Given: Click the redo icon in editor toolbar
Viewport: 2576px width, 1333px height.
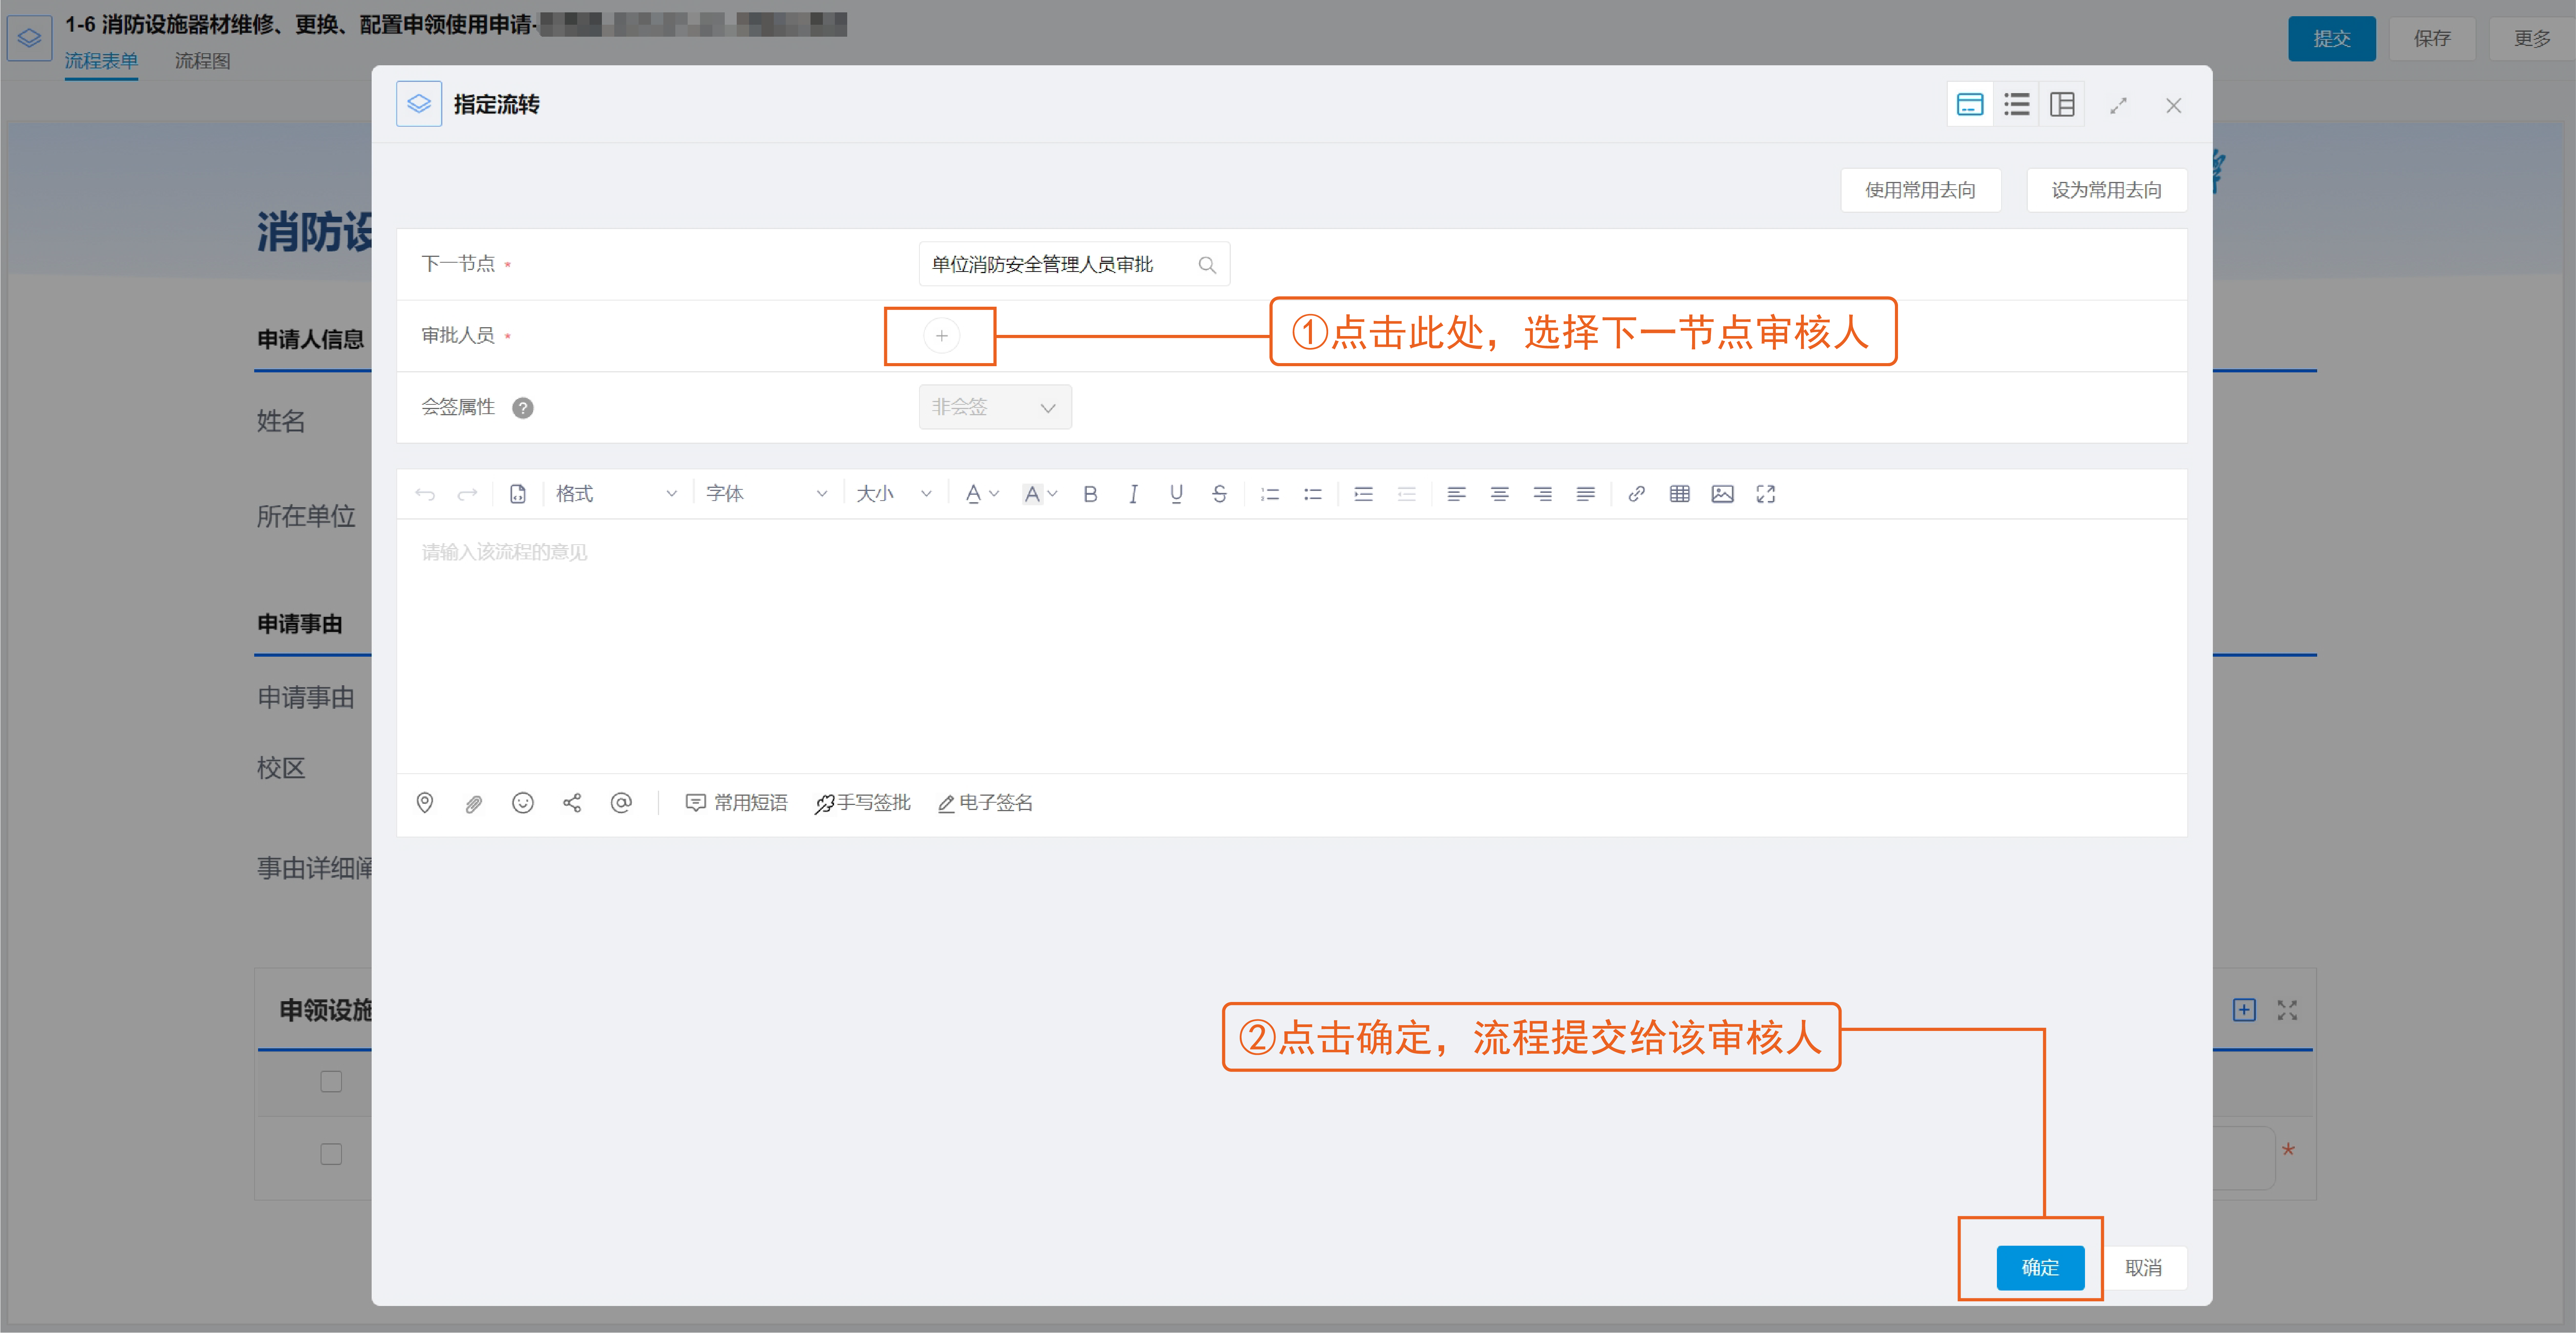Looking at the screenshot, I should tap(467, 494).
